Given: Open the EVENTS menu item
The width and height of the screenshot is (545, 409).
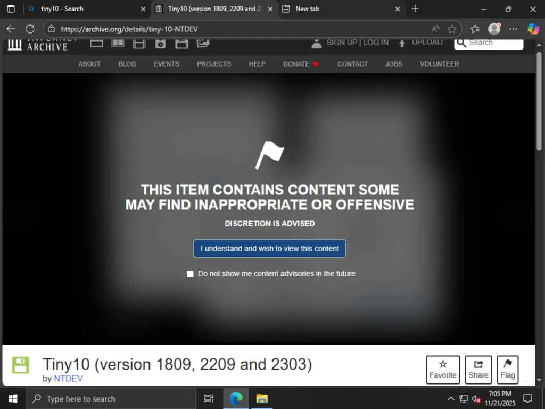Looking at the screenshot, I should pos(166,64).
